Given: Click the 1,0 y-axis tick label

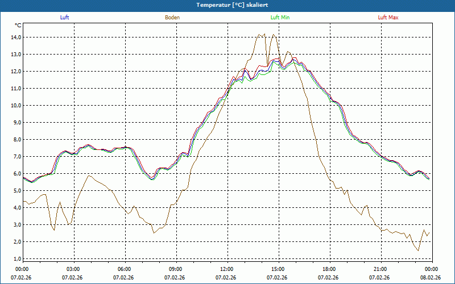Looking at the screenshot, I should (16, 259).
